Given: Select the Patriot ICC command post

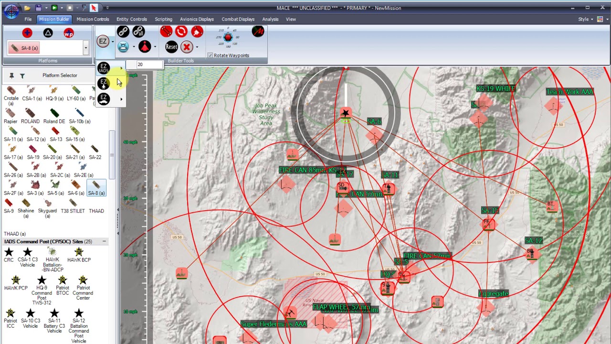Looking at the screenshot, I should click(x=11, y=319).
